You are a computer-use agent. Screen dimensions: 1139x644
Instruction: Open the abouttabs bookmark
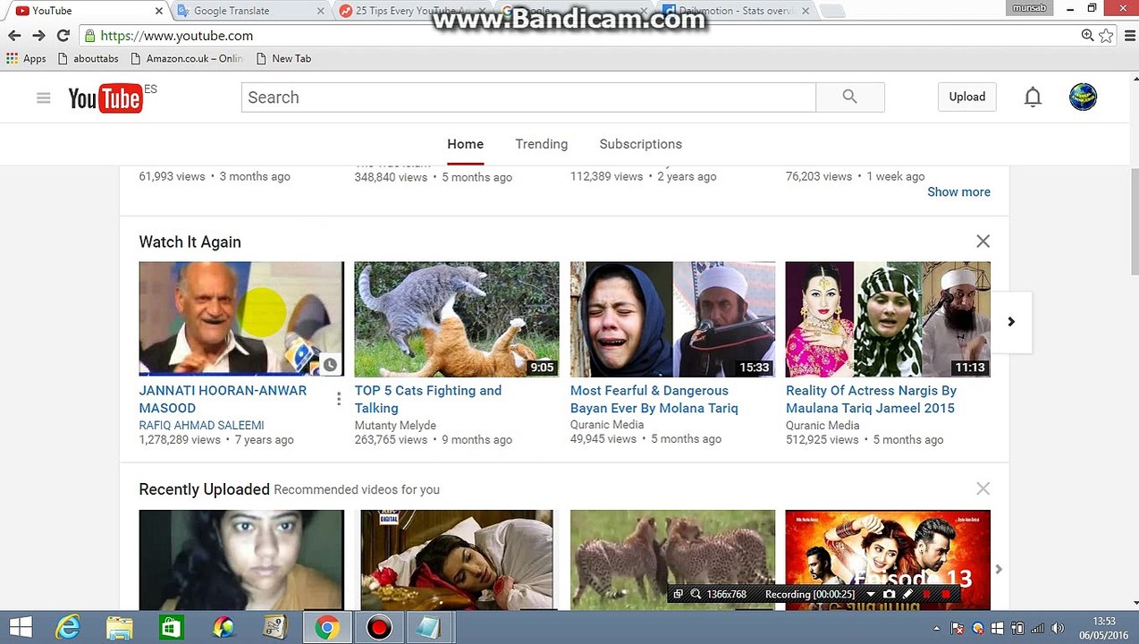click(x=88, y=58)
